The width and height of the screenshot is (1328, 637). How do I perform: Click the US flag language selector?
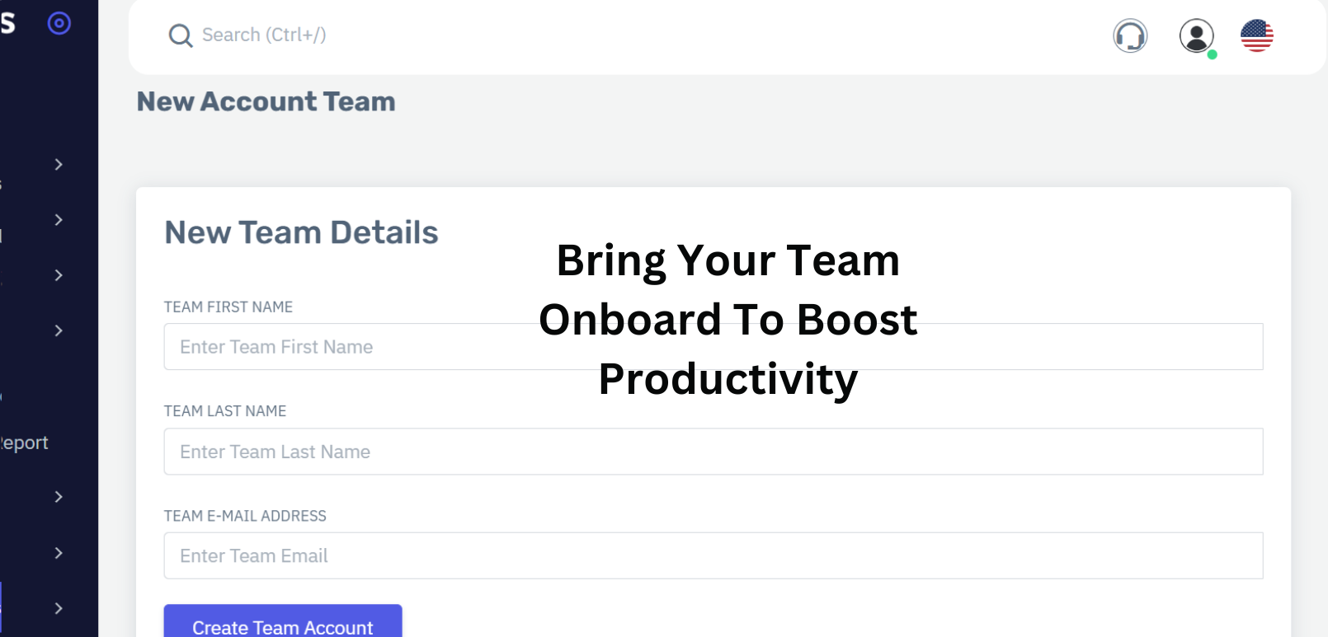coord(1257,35)
